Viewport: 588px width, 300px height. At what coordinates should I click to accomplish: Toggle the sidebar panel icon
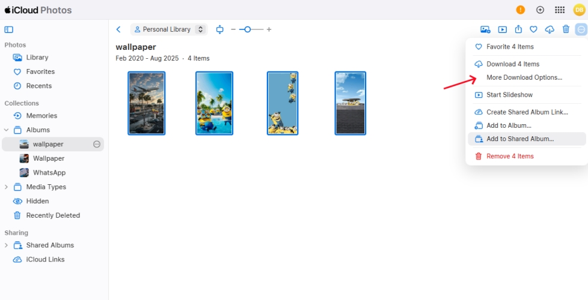tap(8, 29)
